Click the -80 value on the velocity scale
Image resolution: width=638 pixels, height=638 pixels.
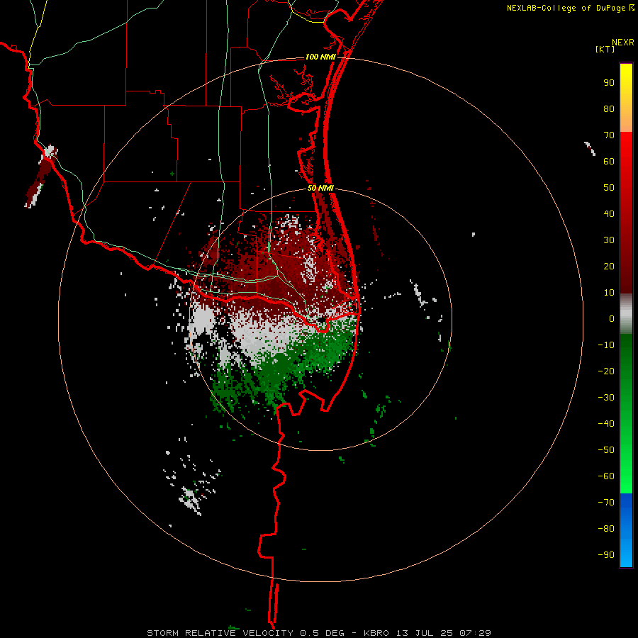606,529
